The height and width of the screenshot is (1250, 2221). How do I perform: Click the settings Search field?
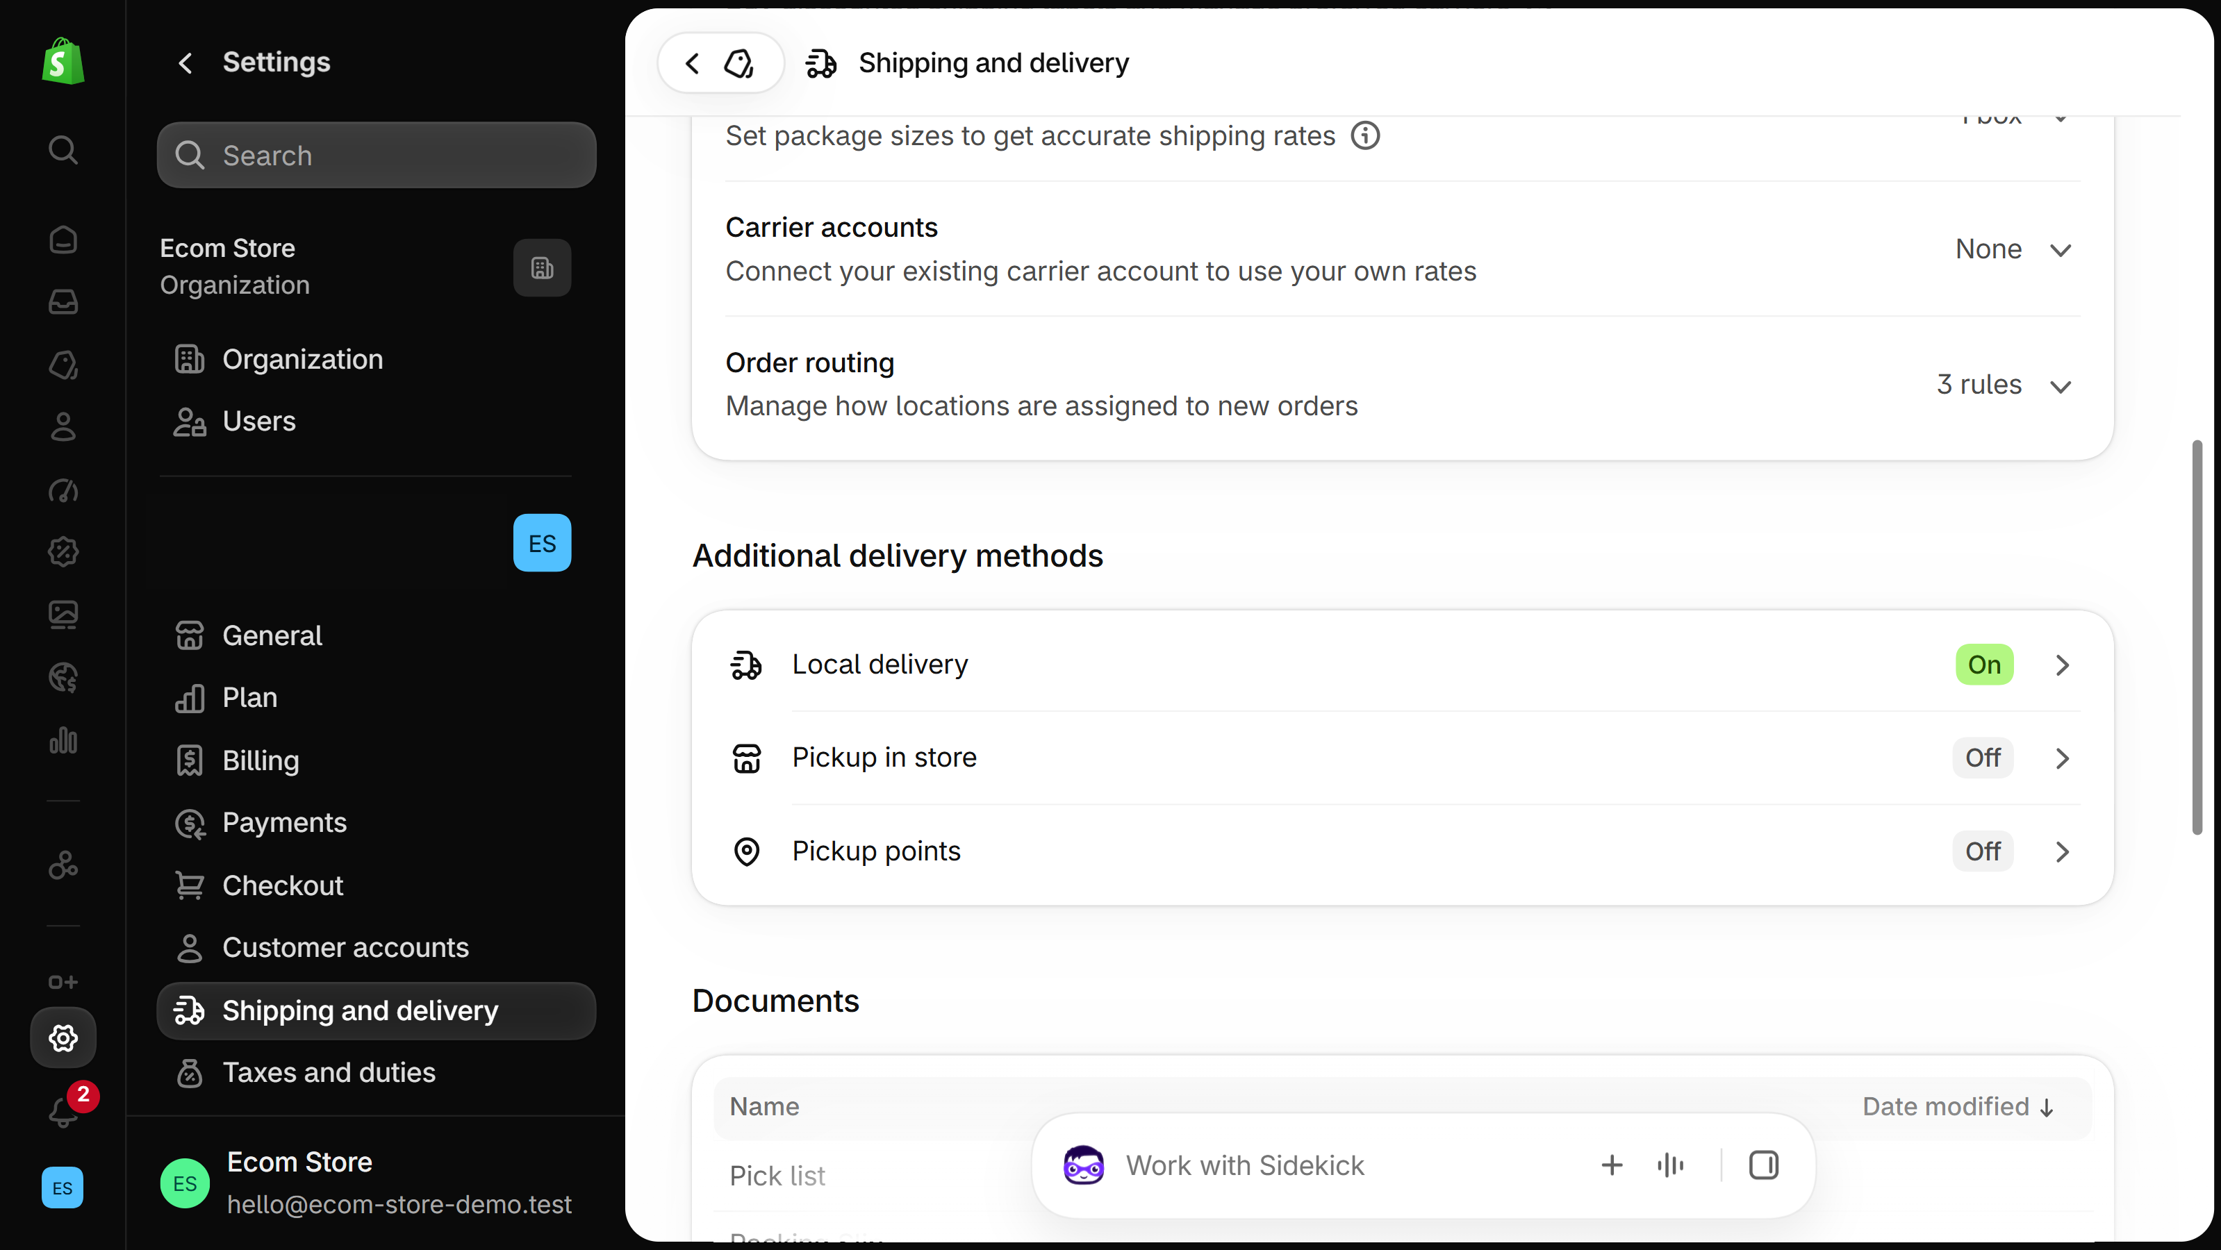[376, 155]
